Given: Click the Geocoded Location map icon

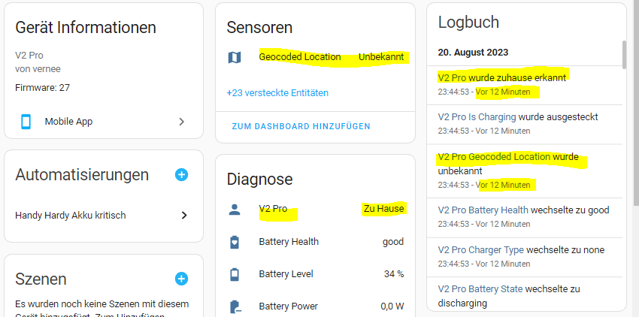Looking at the screenshot, I should [x=235, y=57].
